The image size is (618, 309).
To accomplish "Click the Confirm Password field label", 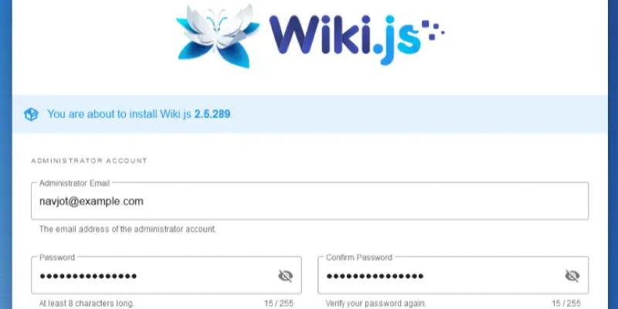I will (x=359, y=257).
